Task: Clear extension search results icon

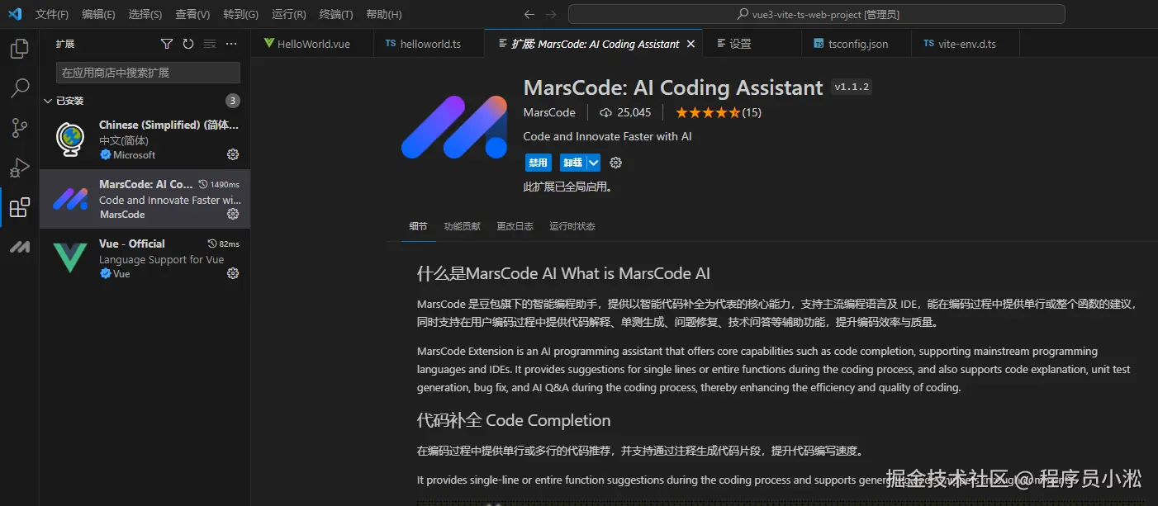Action: pyautogui.click(x=210, y=44)
